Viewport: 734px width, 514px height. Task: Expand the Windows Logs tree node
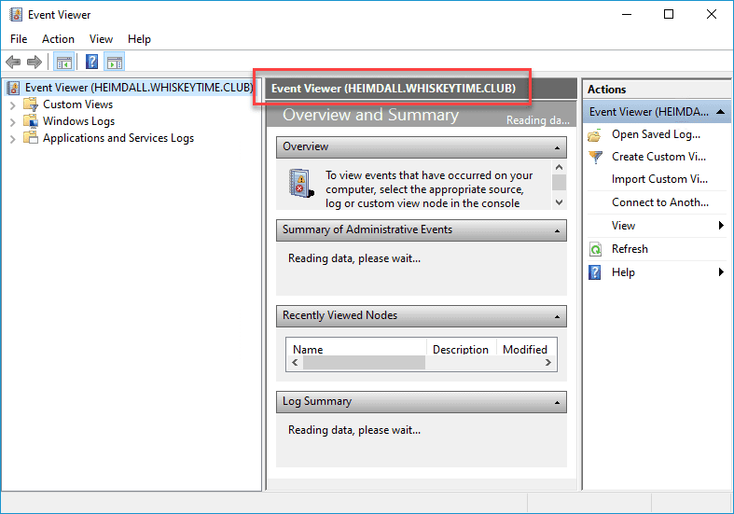(x=13, y=122)
